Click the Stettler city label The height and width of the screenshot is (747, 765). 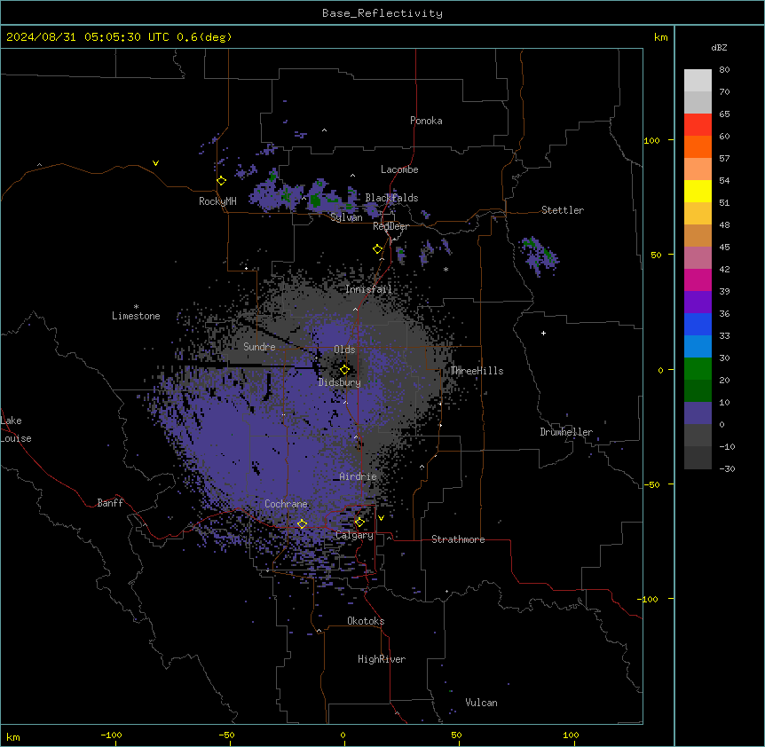pyautogui.click(x=563, y=210)
